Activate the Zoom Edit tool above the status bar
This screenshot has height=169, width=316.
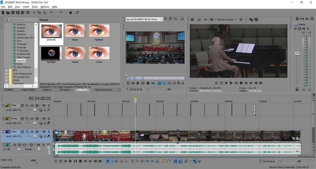(127, 161)
